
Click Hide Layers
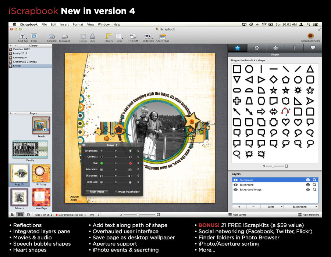(x=237, y=215)
